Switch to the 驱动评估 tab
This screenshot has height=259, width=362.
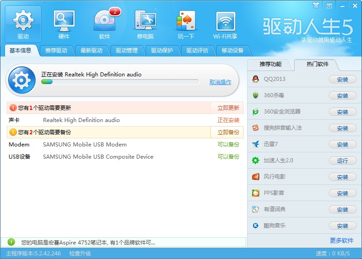(197, 51)
